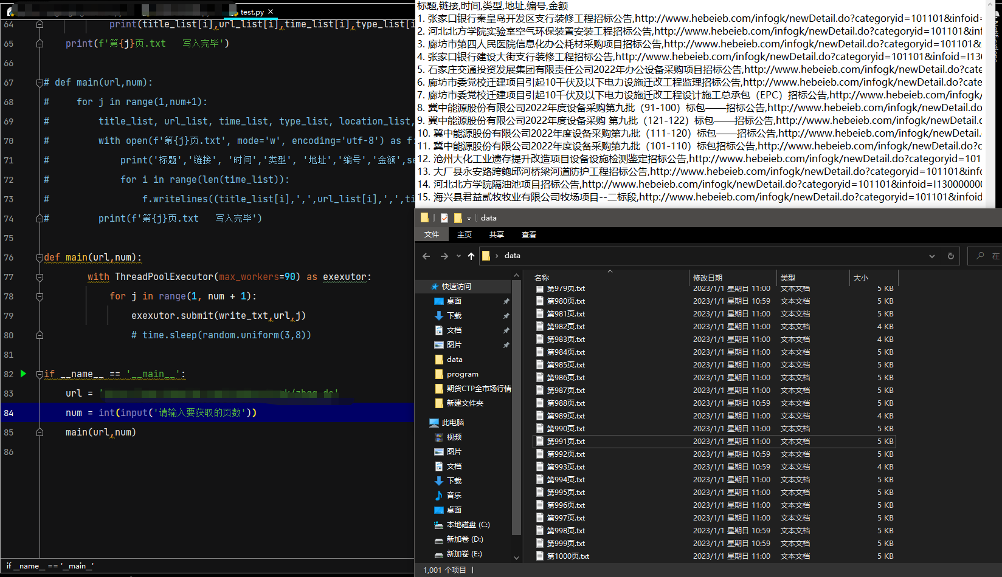Open the 共享 ribbon tab in Explorer
Screen dimensions: 1002x577
click(x=497, y=234)
